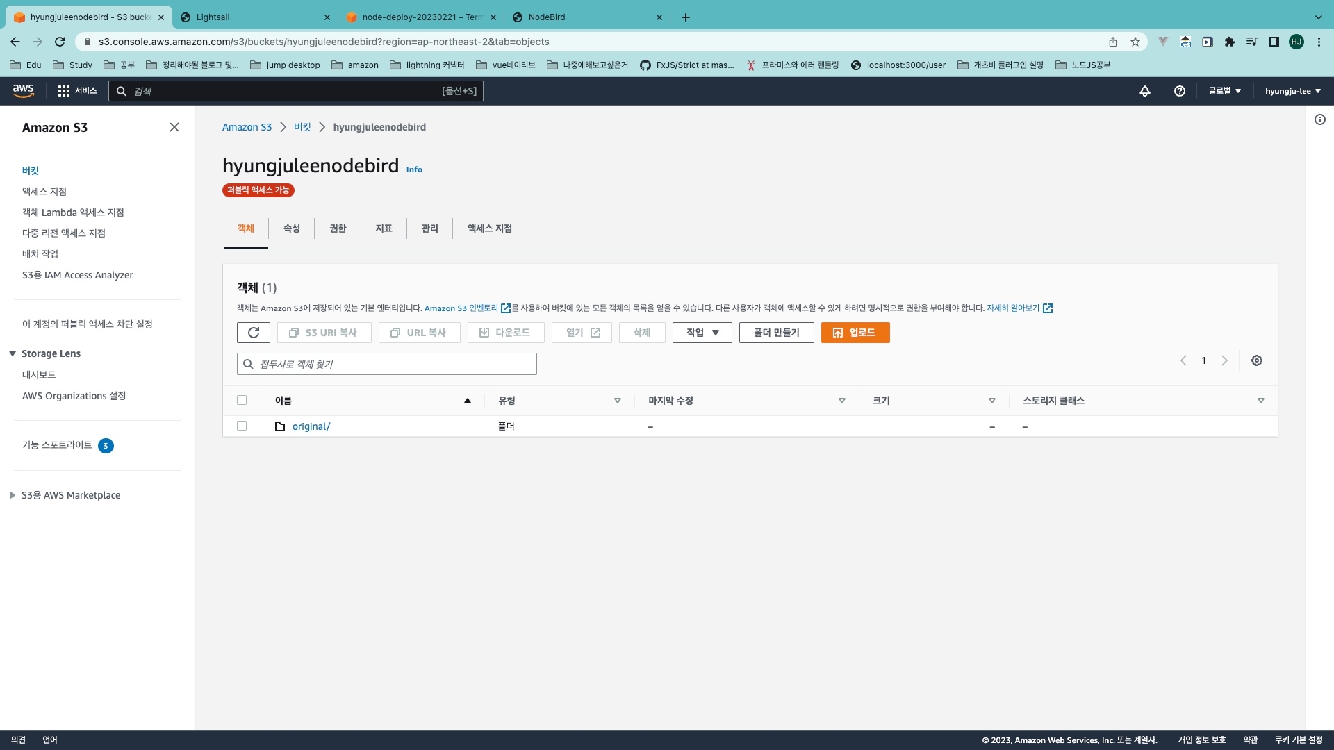Click the browser back arrow
The image size is (1334, 750).
coord(15,42)
